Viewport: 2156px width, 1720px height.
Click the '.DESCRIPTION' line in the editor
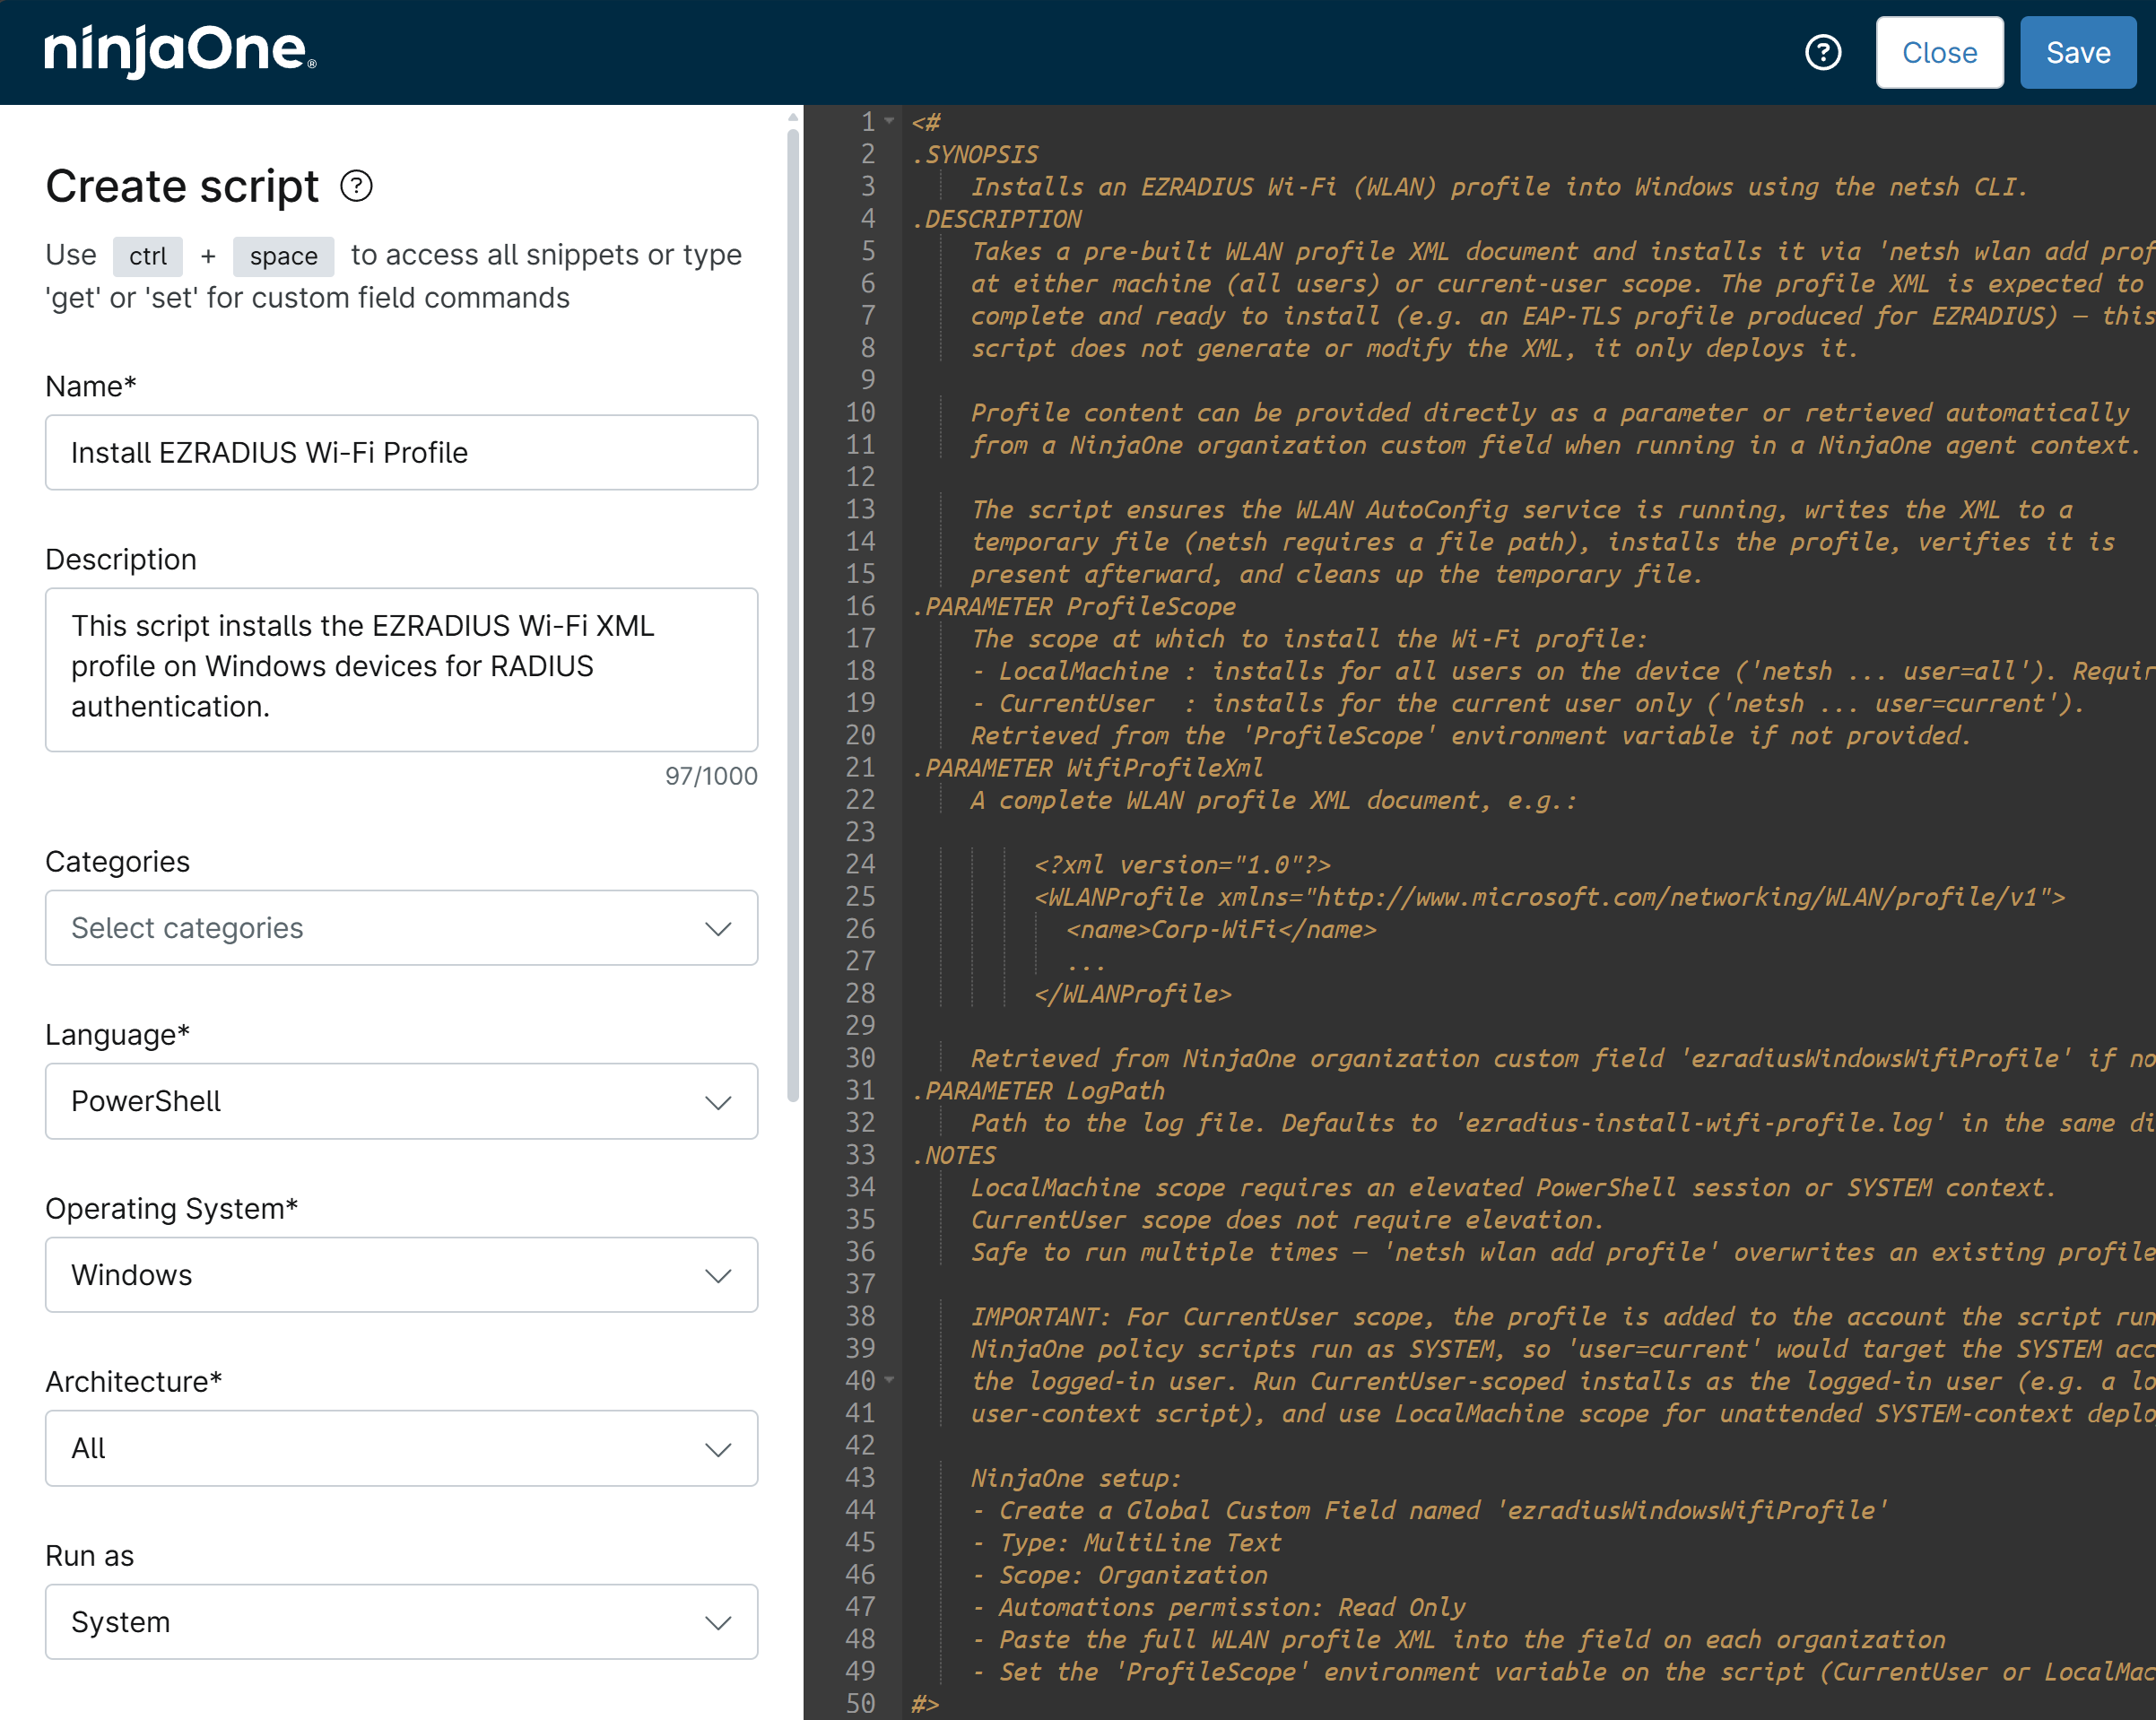point(997,218)
